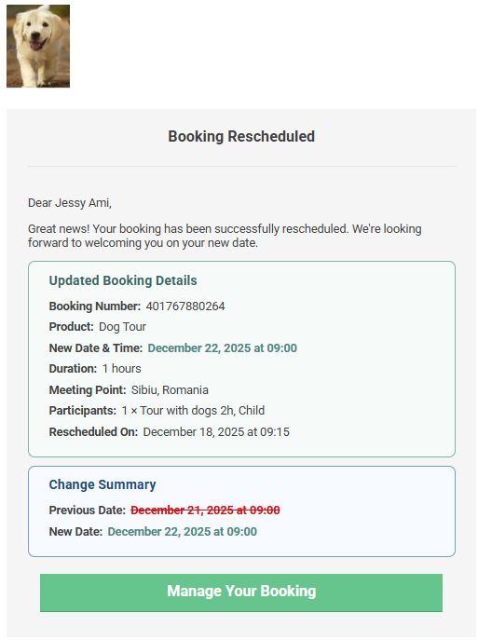The height and width of the screenshot is (640, 478).
Task: Click the New Date value in Change Summary
Action: (182, 531)
